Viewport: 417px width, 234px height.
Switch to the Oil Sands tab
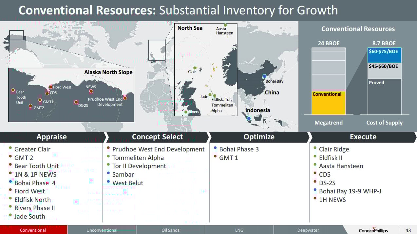click(171, 230)
